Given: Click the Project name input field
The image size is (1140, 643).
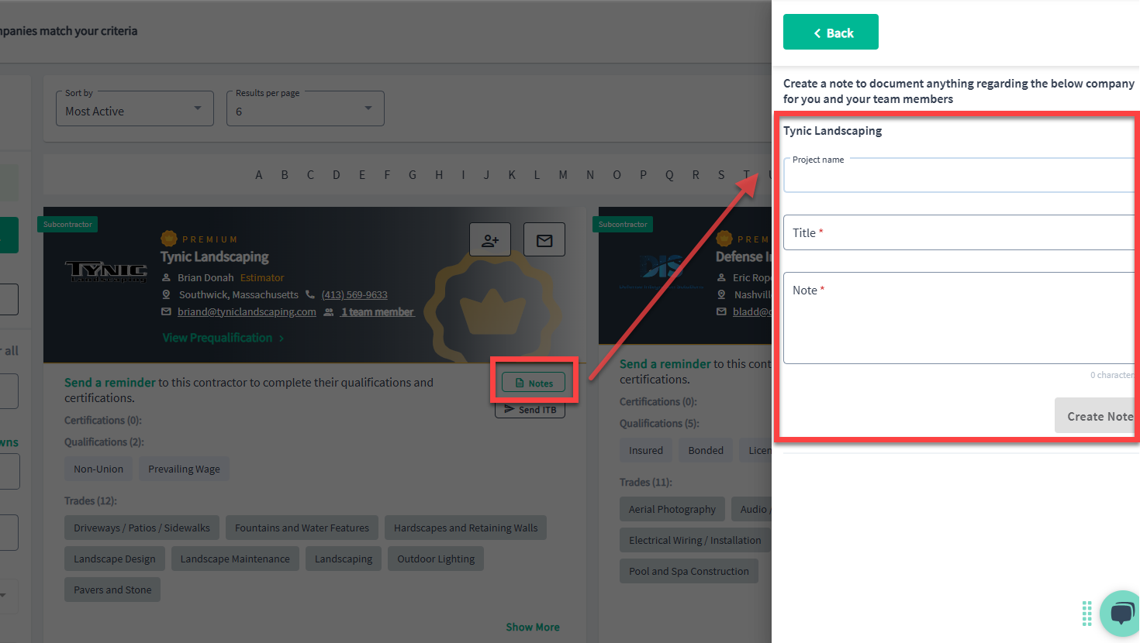Looking at the screenshot, I should [960, 176].
